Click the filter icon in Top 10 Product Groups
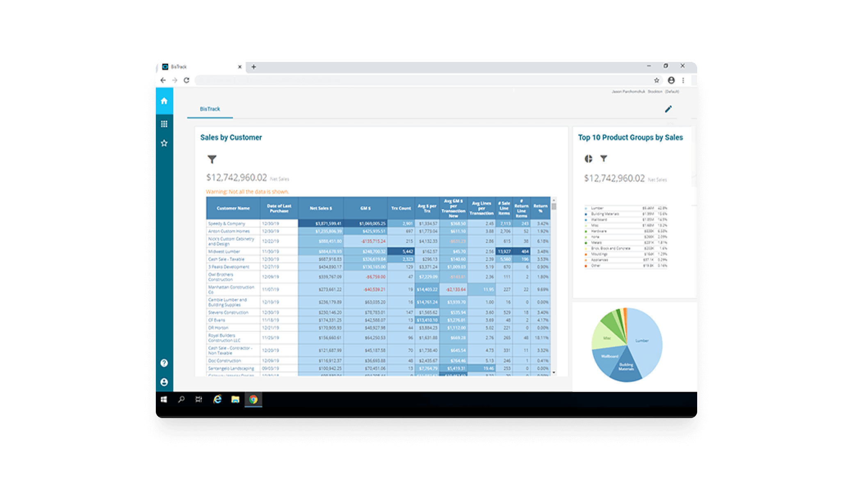The height and width of the screenshot is (480, 853). click(x=604, y=159)
